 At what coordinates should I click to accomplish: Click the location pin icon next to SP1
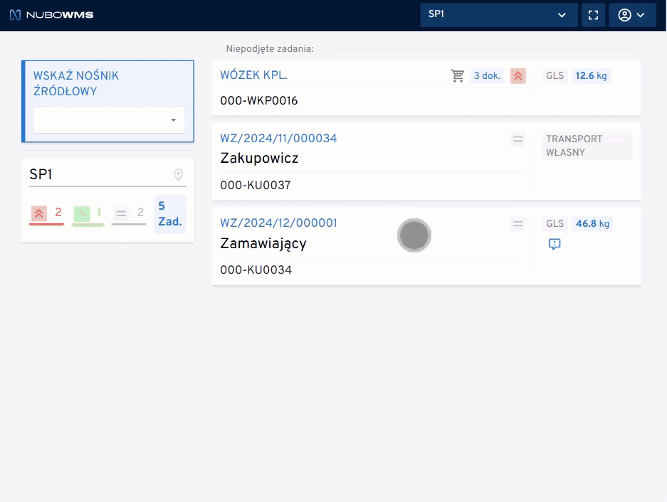coord(179,175)
